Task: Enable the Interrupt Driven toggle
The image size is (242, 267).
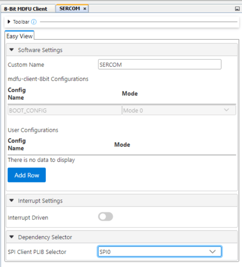Action: pyautogui.click(x=105, y=217)
